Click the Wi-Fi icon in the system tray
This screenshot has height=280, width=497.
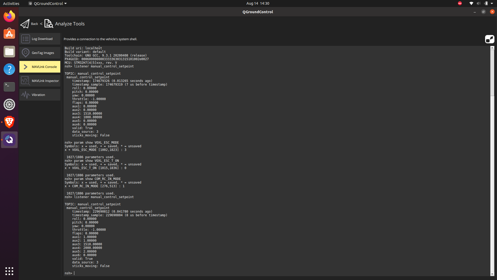click(x=471, y=3)
